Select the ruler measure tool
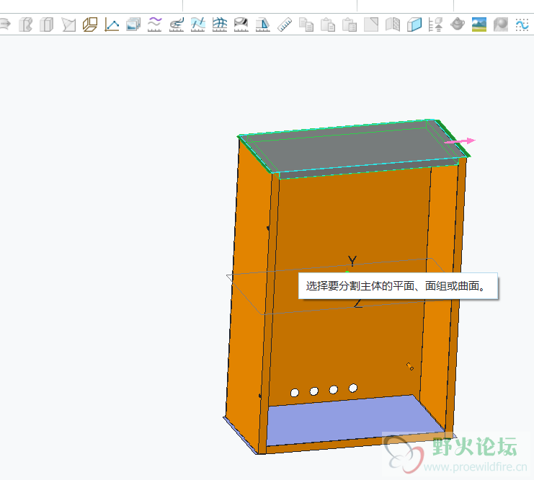 coord(285,25)
